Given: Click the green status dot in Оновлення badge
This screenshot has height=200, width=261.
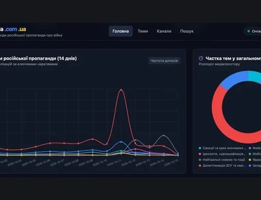Looking at the screenshot, I should [x=248, y=31].
